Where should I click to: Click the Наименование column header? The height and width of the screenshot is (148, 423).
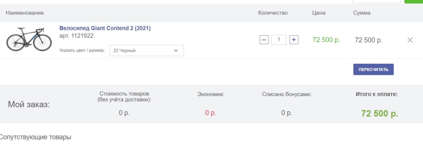click(x=25, y=13)
